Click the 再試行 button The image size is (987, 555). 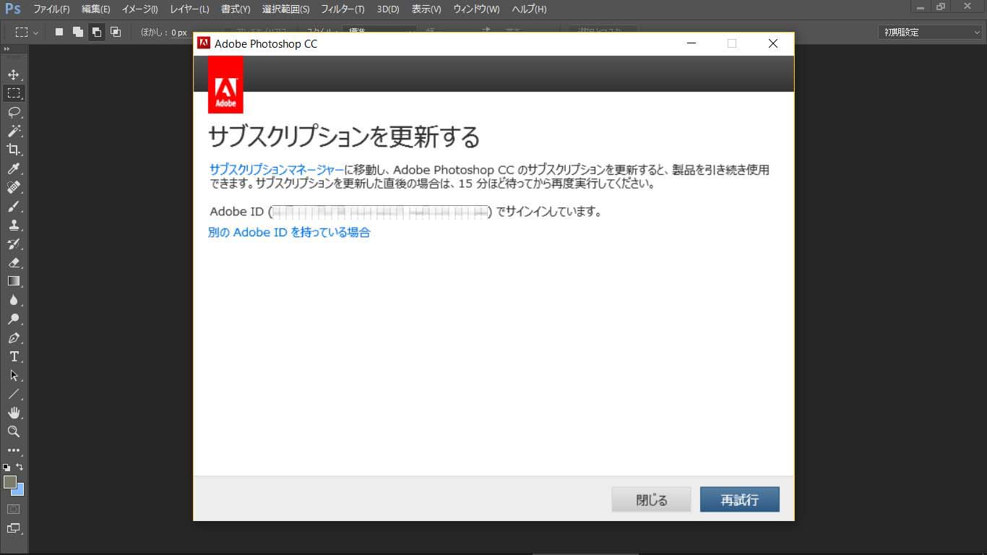point(739,499)
